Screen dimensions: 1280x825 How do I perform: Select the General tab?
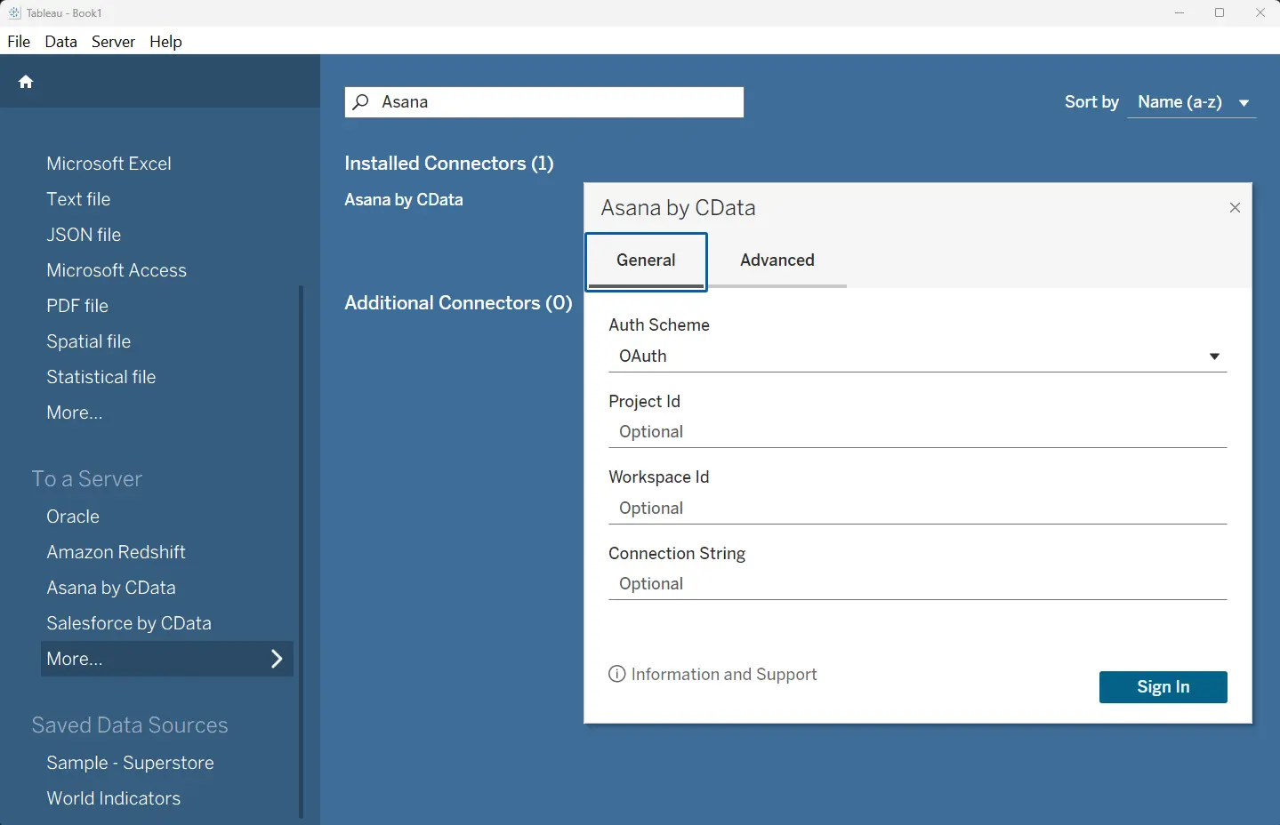646,260
